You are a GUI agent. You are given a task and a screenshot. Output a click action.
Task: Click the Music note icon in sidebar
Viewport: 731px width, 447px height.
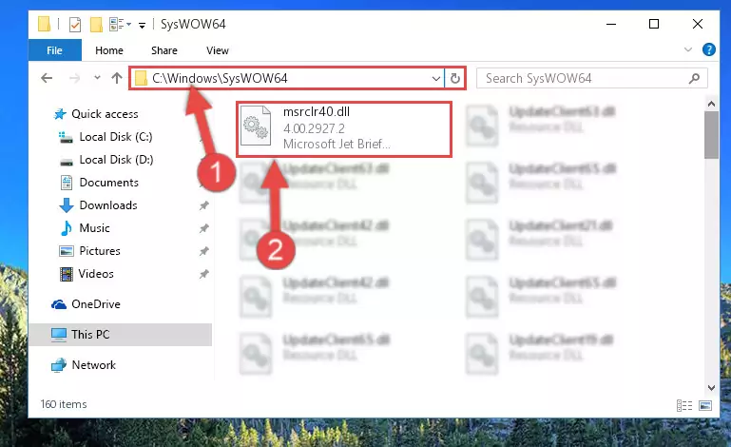coord(67,228)
